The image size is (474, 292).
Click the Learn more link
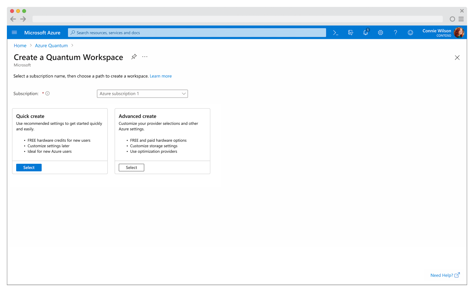tap(161, 76)
